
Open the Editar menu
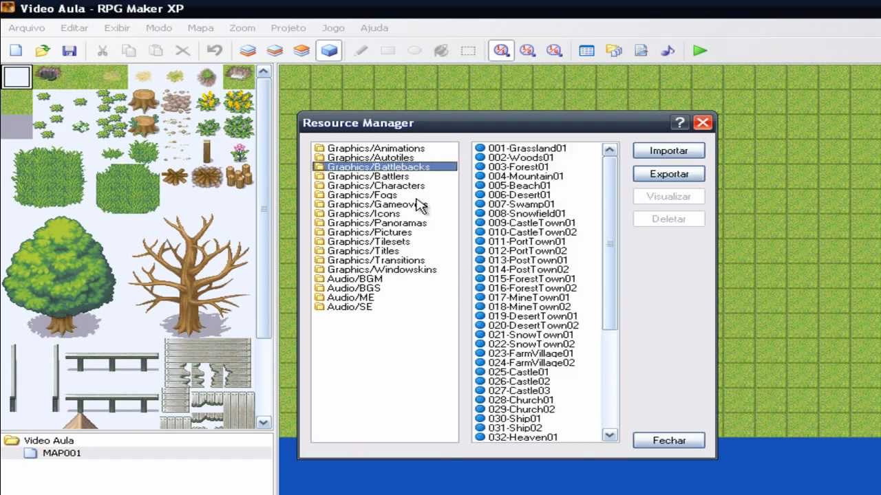[x=74, y=28]
